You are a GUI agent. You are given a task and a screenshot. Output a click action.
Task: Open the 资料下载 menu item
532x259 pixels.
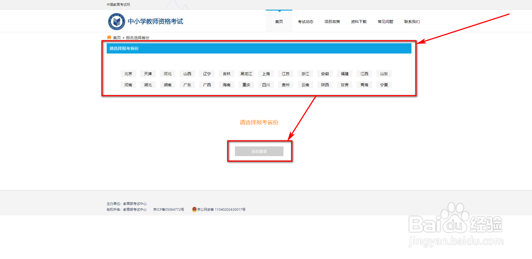(359, 21)
